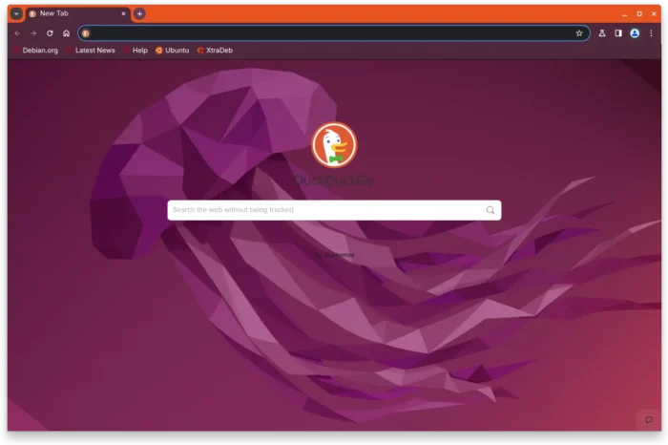
Task: Open the Debian.org bookmark
Action: [36, 51]
